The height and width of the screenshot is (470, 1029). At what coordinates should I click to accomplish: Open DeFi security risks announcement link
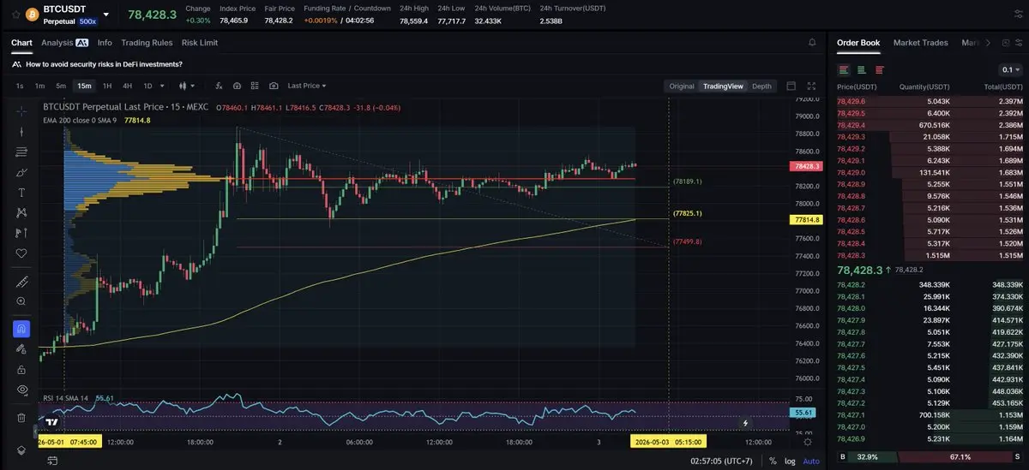coord(104,64)
